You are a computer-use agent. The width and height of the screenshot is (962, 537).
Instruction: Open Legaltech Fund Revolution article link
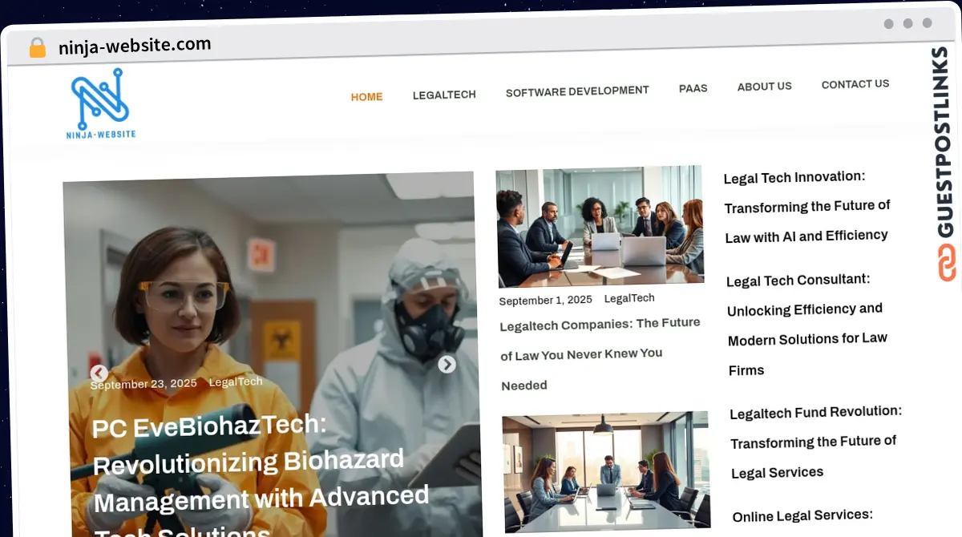815,442
